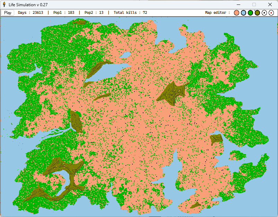The width and height of the screenshot is (278, 217).
Task: Click the Days counter readout
Action: tap(31, 13)
